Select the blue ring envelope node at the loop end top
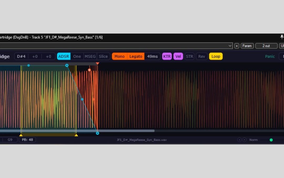This screenshot has height=178, width=284. pos(67,65)
